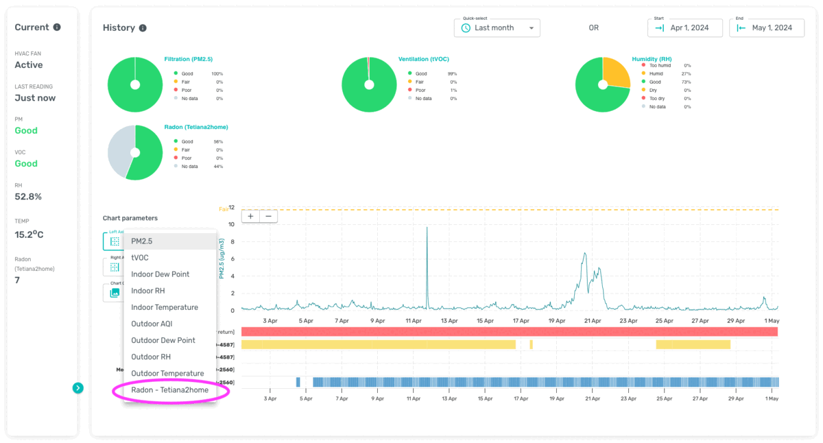Select Radon - Tetiana2home option
Image resolution: width=823 pixels, height=443 pixels.
pyautogui.click(x=170, y=390)
